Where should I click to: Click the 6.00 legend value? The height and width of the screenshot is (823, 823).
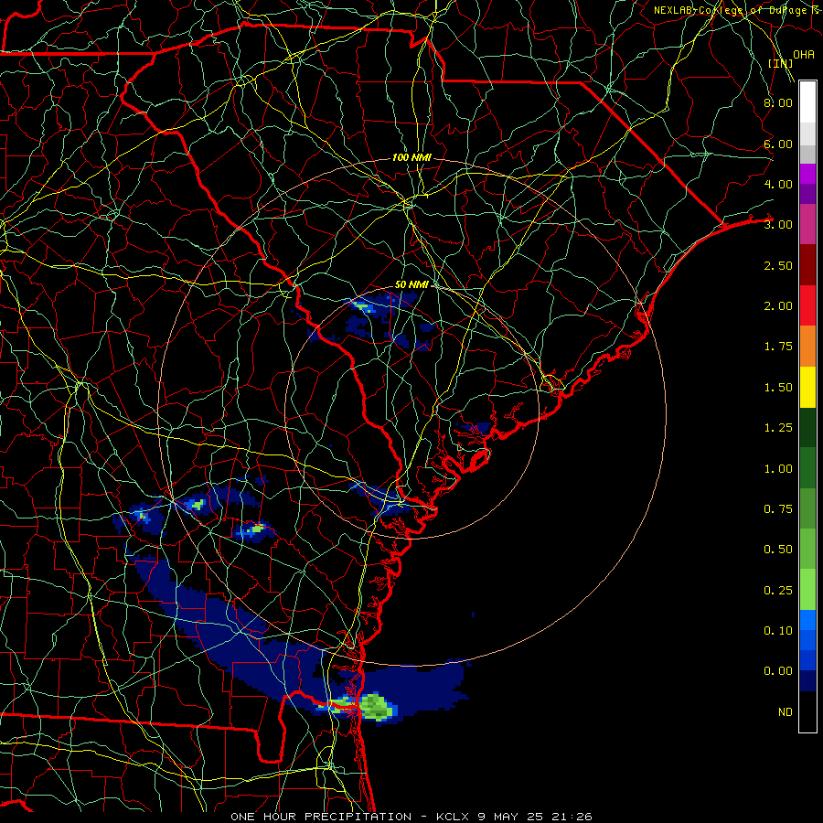click(778, 144)
